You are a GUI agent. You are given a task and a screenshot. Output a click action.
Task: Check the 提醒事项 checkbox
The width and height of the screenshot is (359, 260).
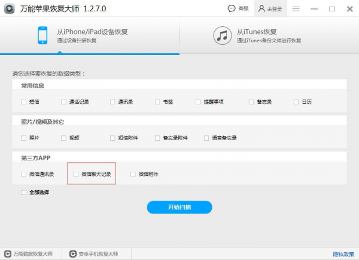[x=198, y=102]
